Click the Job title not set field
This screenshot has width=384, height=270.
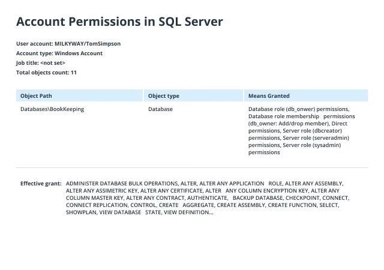[x=41, y=63]
